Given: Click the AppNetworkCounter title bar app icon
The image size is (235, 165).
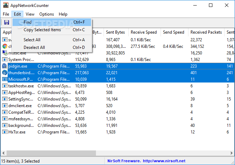Looking at the screenshot, I should click(x=6, y=5).
